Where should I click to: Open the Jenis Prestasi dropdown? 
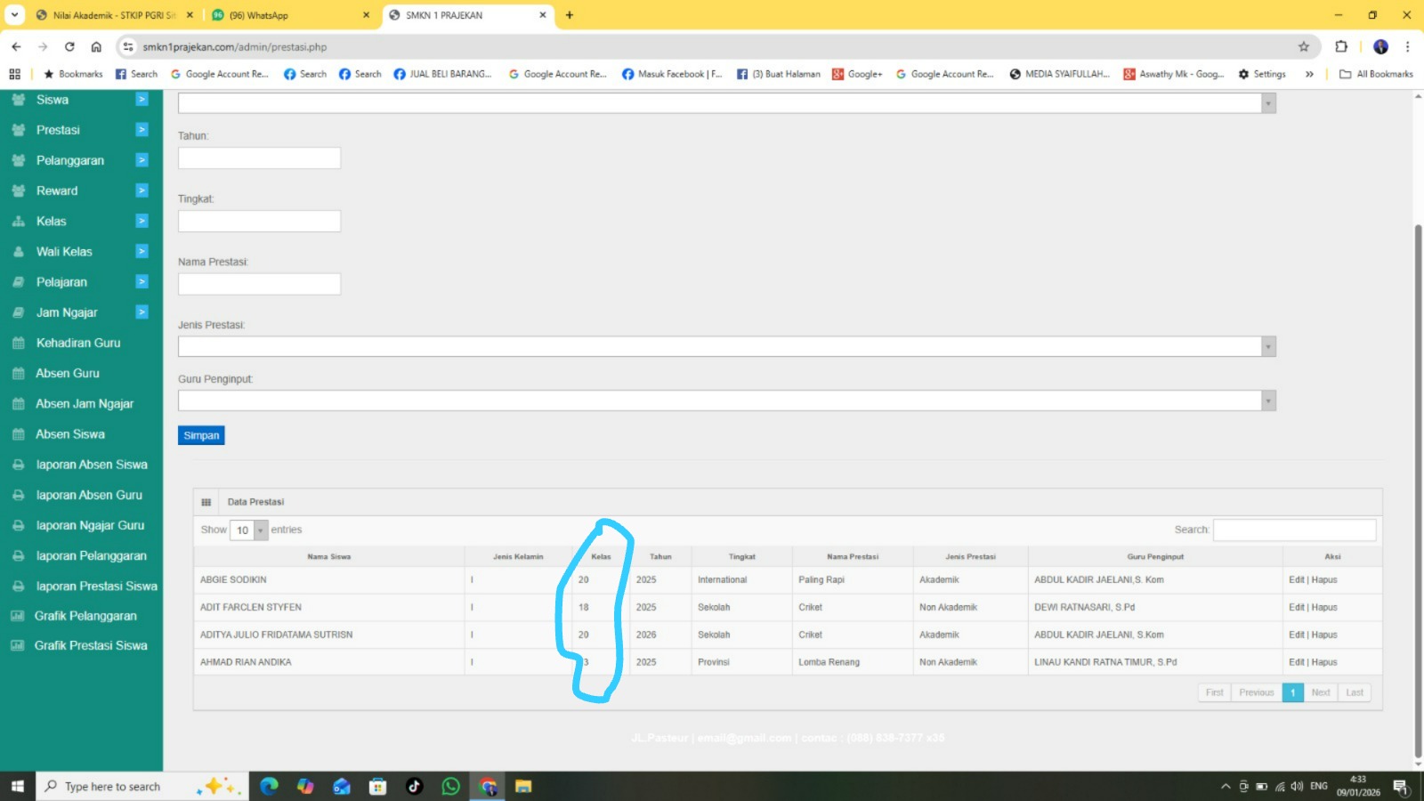726,346
